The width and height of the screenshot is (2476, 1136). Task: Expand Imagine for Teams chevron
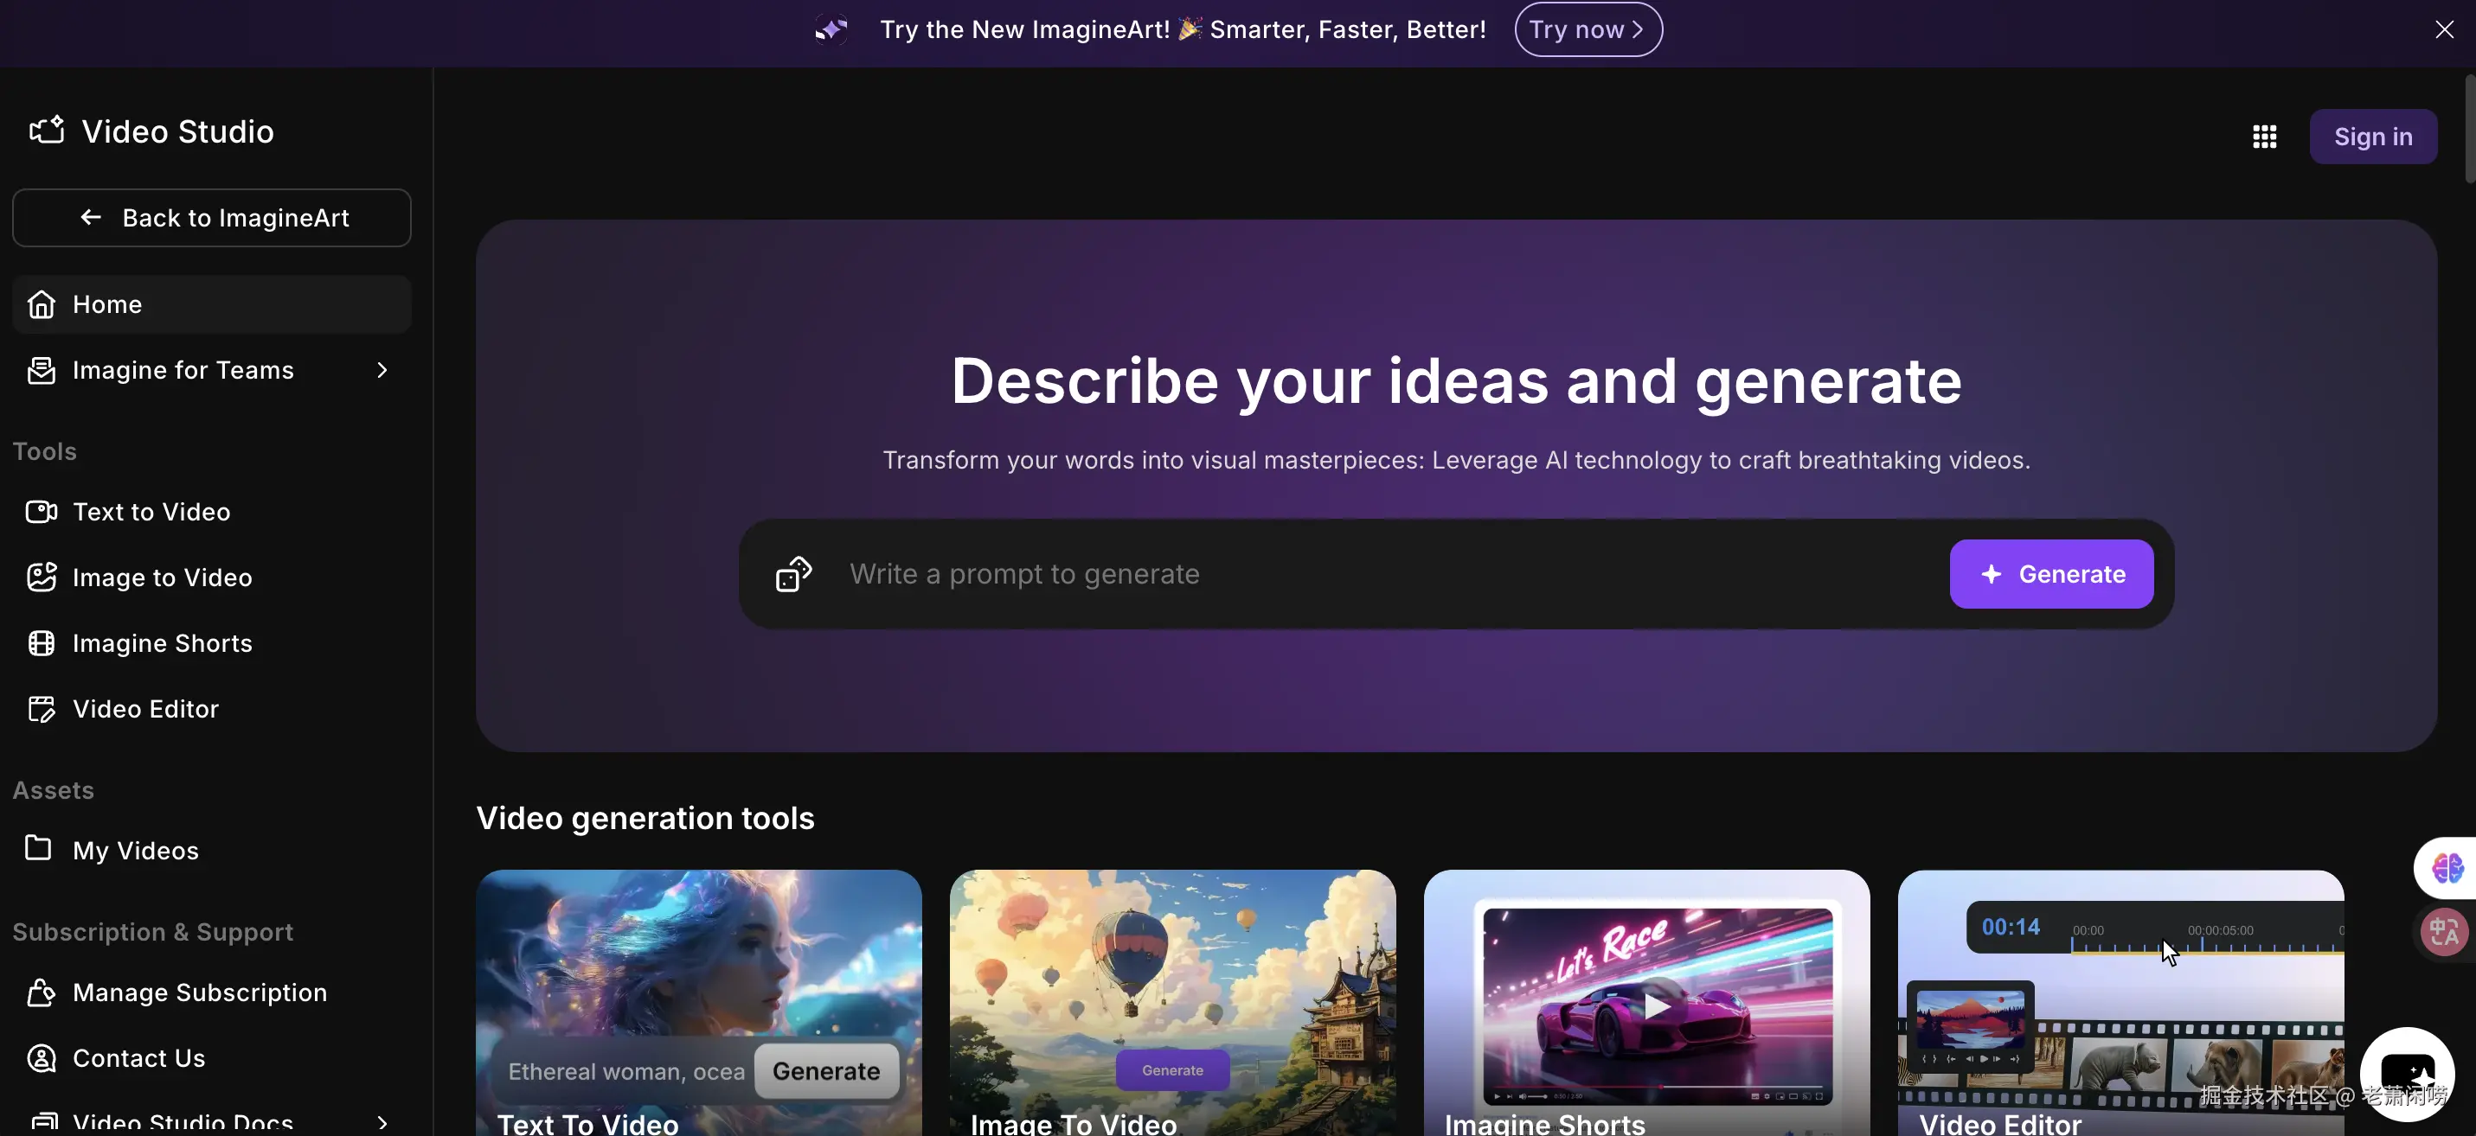pos(382,371)
